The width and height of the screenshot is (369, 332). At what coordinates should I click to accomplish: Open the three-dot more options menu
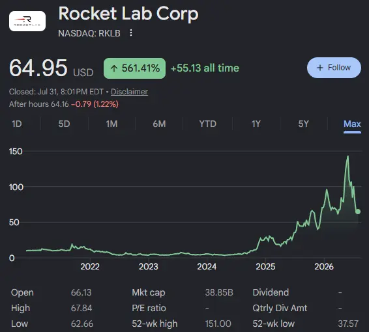coord(131,33)
